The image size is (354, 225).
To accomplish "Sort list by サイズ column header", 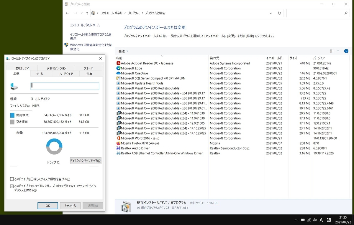I will [300, 58].
